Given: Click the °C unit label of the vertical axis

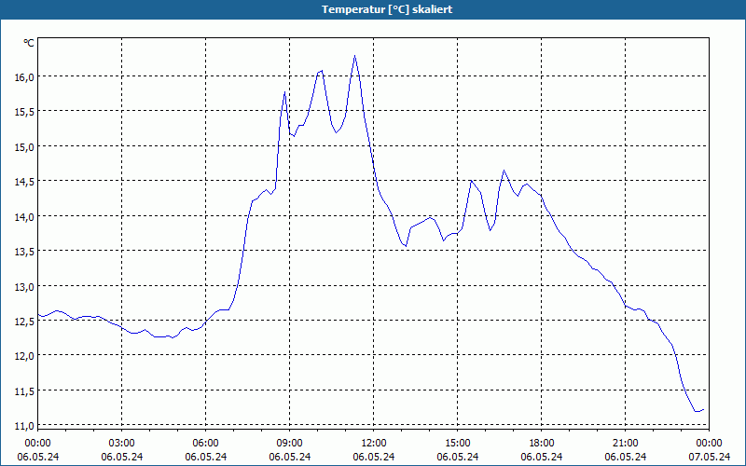Looking at the screenshot, I should [x=29, y=43].
